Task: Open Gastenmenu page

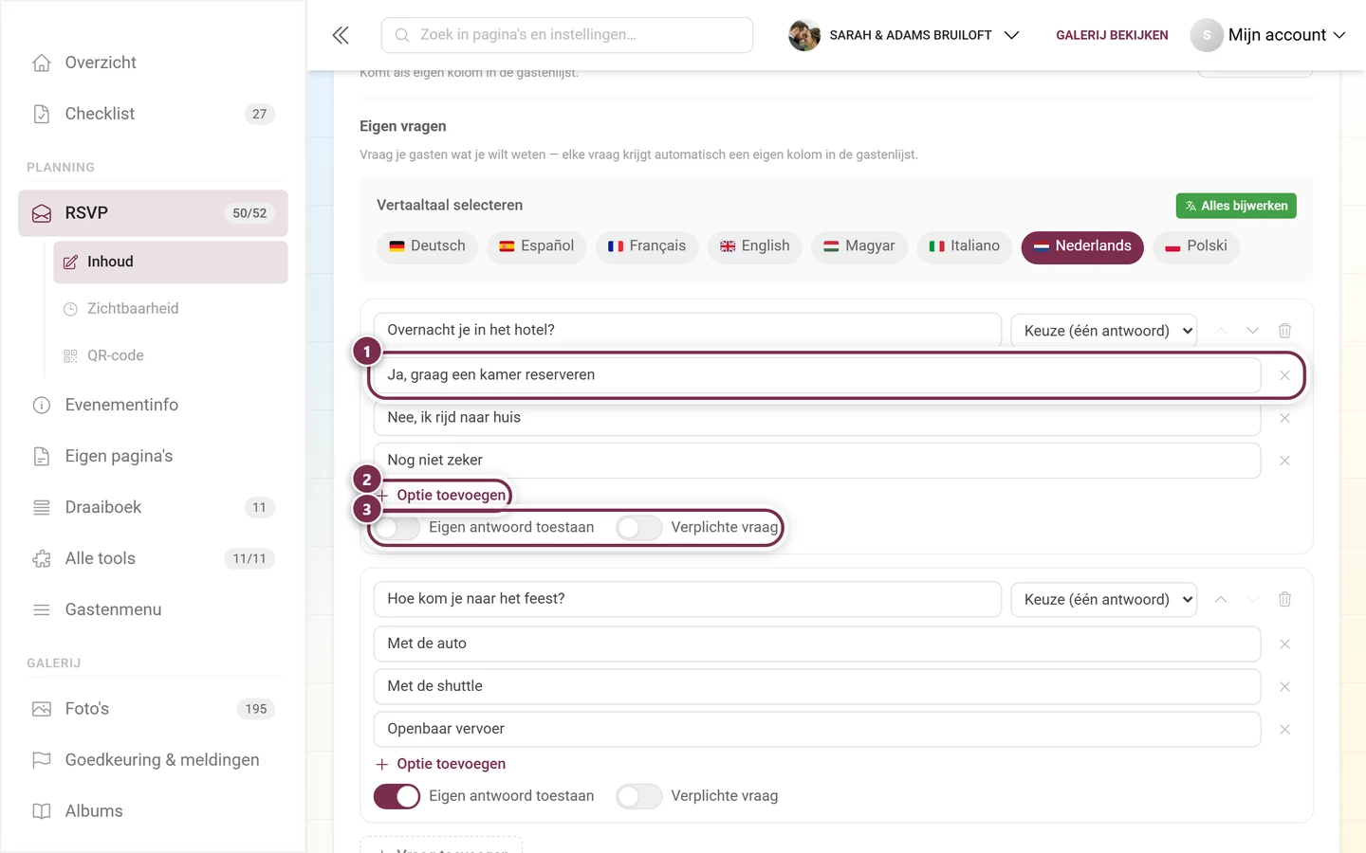Action: click(153, 609)
